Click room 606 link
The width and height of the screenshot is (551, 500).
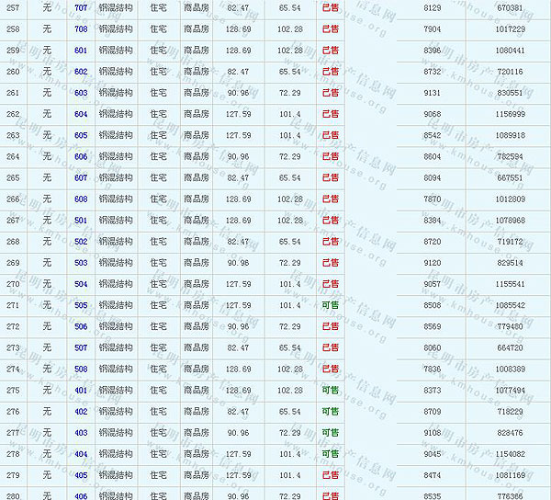click(x=81, y=156)
